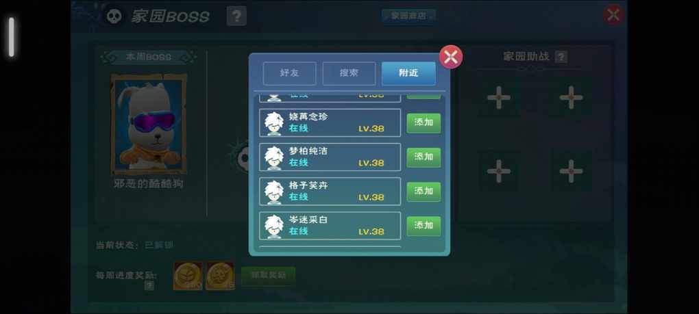Click the 邪恶的酷酷狗 boss portrait
Image resolution: width=699 pixels, height=314 pixels.
pyautogui.click(x=149, y=124)
